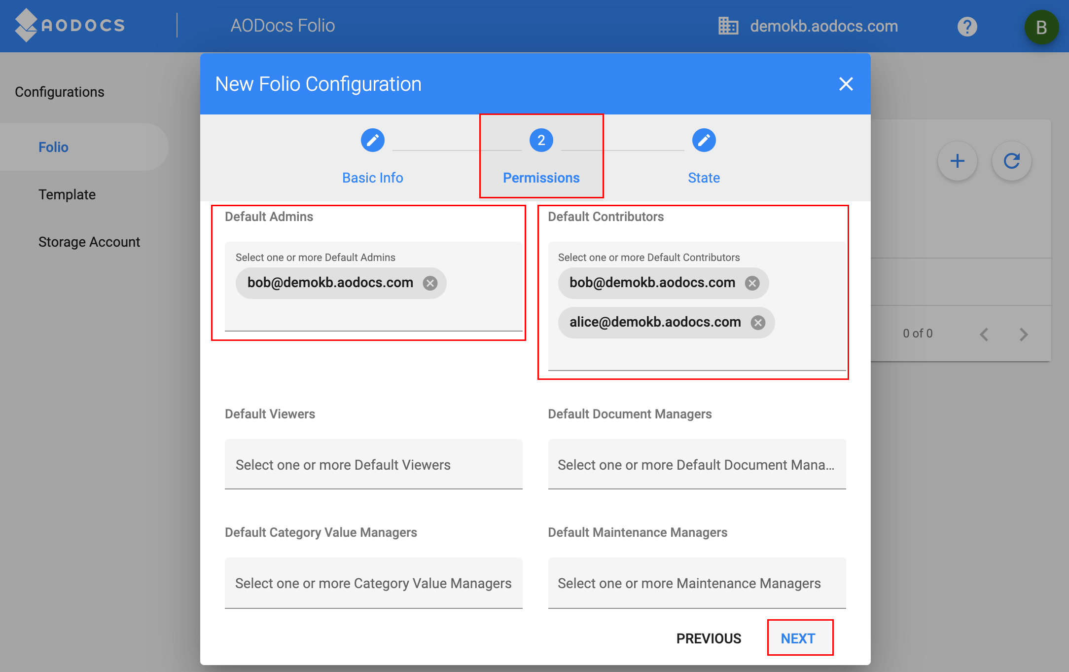Image resolution: width=1069 pixels, height=672 pixels.
Task: Click the Default Viewers label
Action: 270,414
